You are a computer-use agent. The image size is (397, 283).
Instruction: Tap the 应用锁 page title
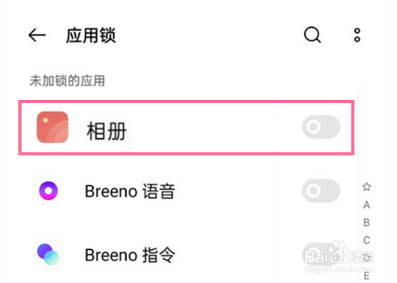click(91, 35)
